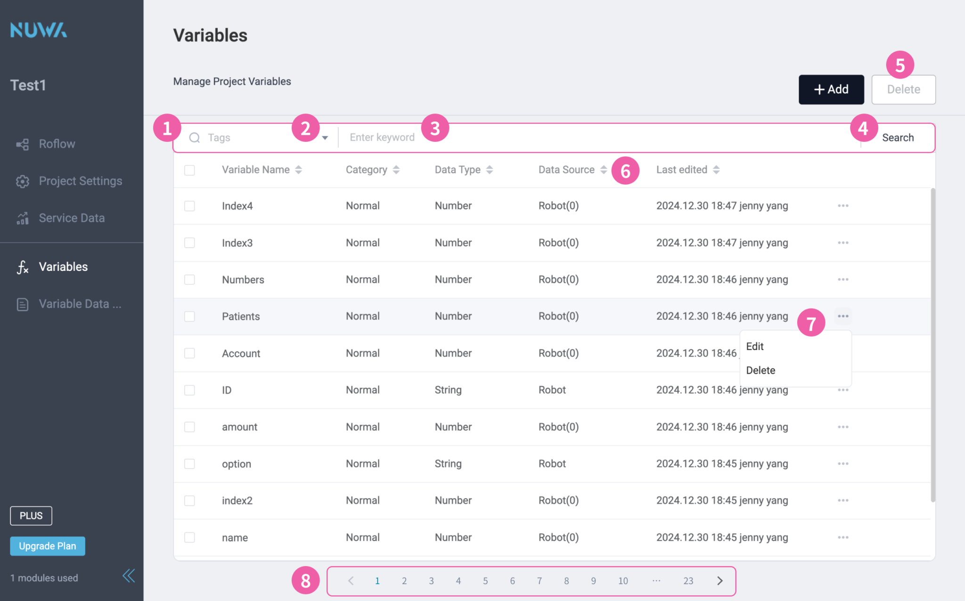
Task: Check the checkbox for Patients row
Action: (x=189, y=317)
